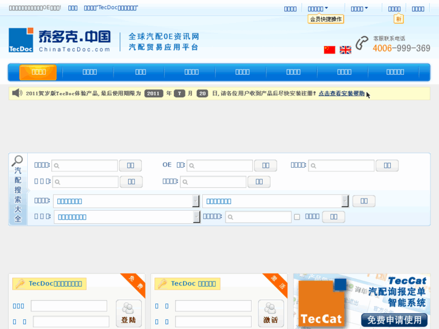The height and width of the screenshot is (329, 439).
Task: Click the 4006-999-369 phone number
Action: [401, 48]
